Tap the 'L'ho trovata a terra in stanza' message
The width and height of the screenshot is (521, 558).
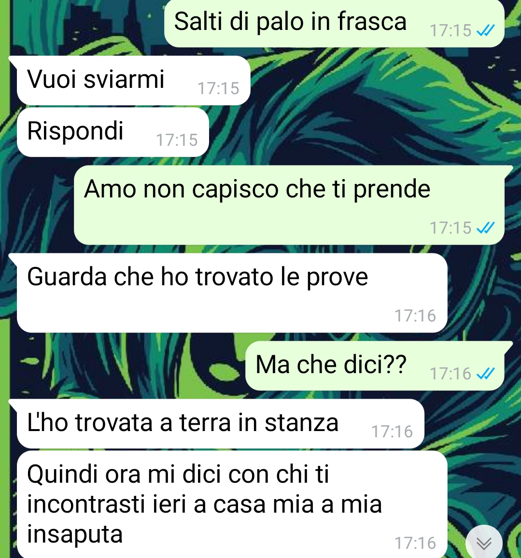221,424
